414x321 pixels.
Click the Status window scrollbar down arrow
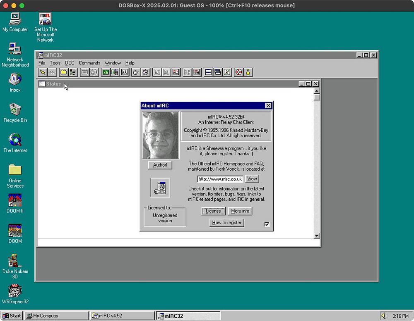coord(317,236)
